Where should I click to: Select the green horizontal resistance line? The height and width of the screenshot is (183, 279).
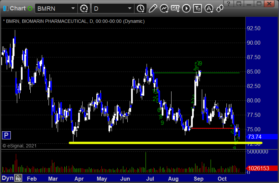[196, 73]
